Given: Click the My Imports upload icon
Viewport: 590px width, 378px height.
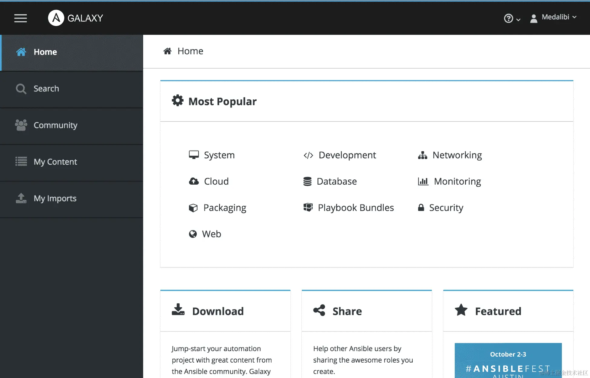Looking at the screenshot, I should [x=21, y=198].
